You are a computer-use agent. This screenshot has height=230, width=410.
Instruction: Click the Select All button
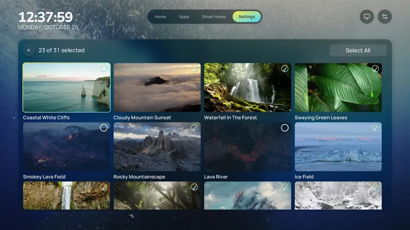tap(358, 50)
